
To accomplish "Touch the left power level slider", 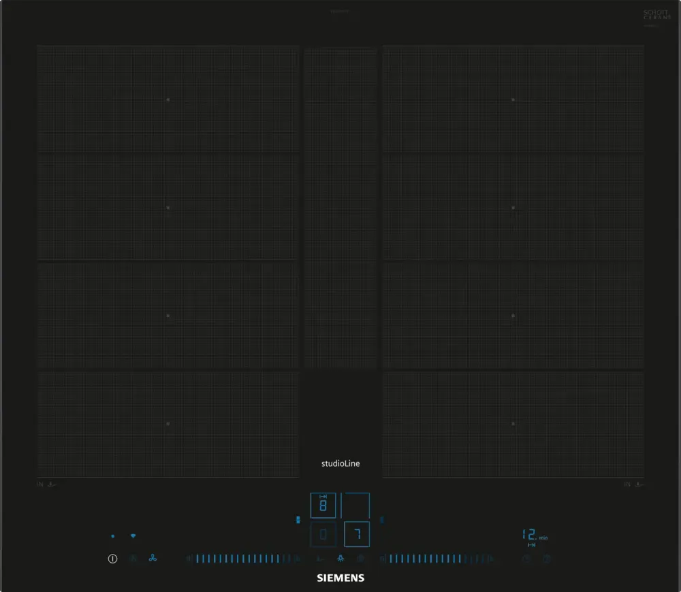I will click(x=238, y=559).
